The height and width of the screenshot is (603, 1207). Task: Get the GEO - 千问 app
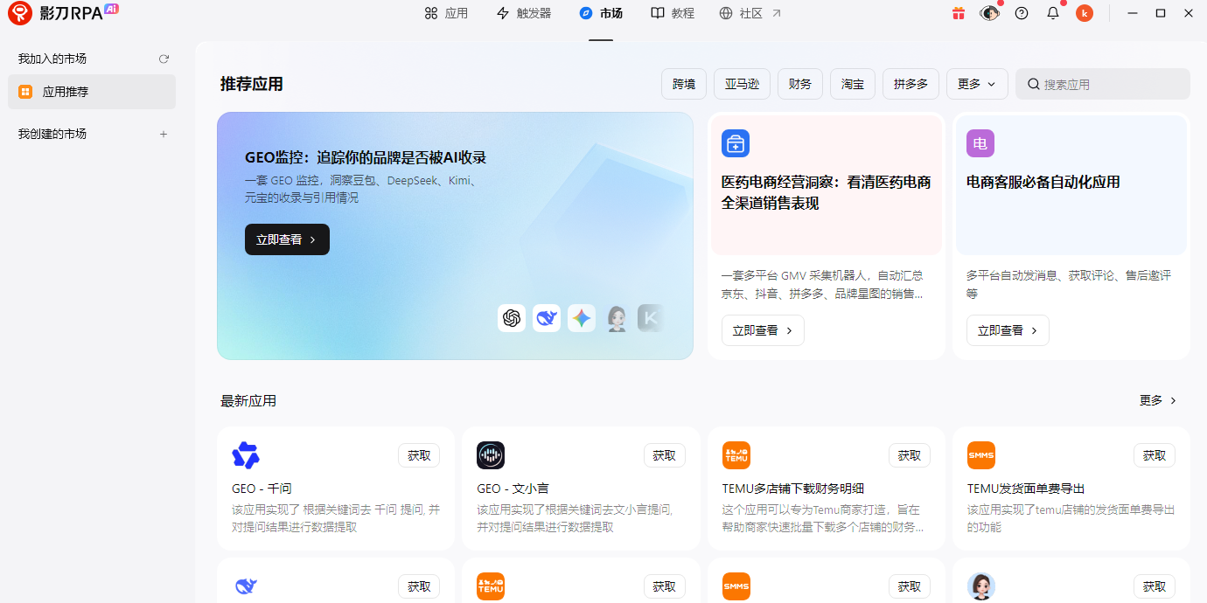(419, 455)
